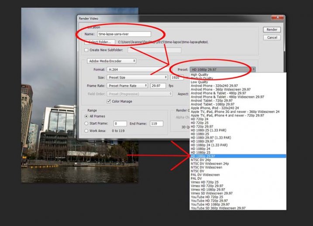Click the Render button

click(x=271, y=30)
